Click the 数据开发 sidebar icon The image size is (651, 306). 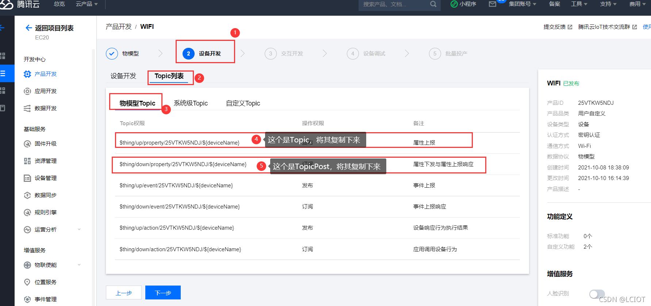(27, 108)
